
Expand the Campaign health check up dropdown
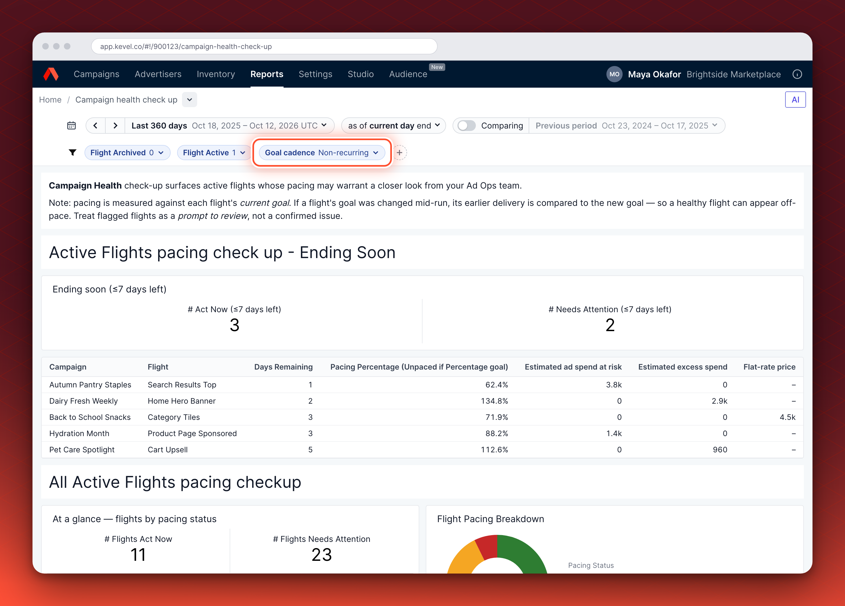[x=190, y=100]
